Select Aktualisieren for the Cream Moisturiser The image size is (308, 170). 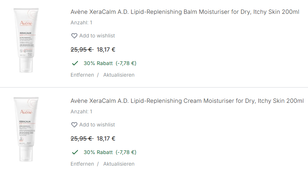tap(119, 164)
